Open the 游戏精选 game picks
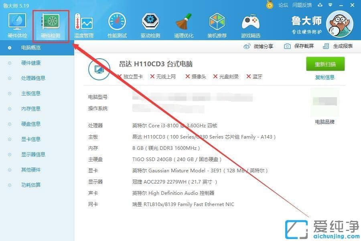Image resolution: width=361 pixels, height=241 pixels. tap(250, 24)
